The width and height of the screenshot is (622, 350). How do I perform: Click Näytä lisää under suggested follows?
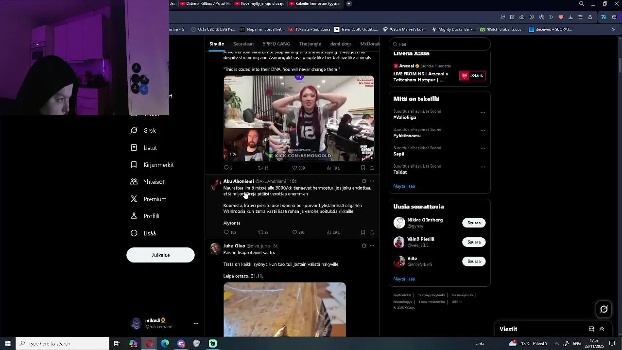[x=404, y=279]
